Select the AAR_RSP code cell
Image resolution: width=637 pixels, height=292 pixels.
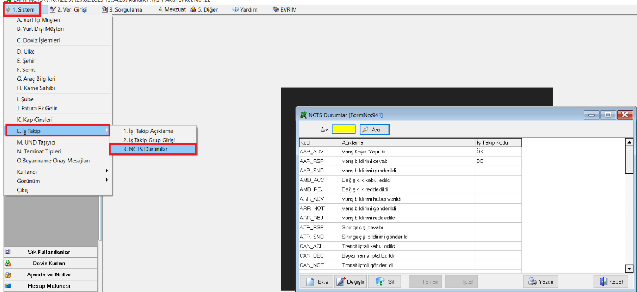pos(320,161)
